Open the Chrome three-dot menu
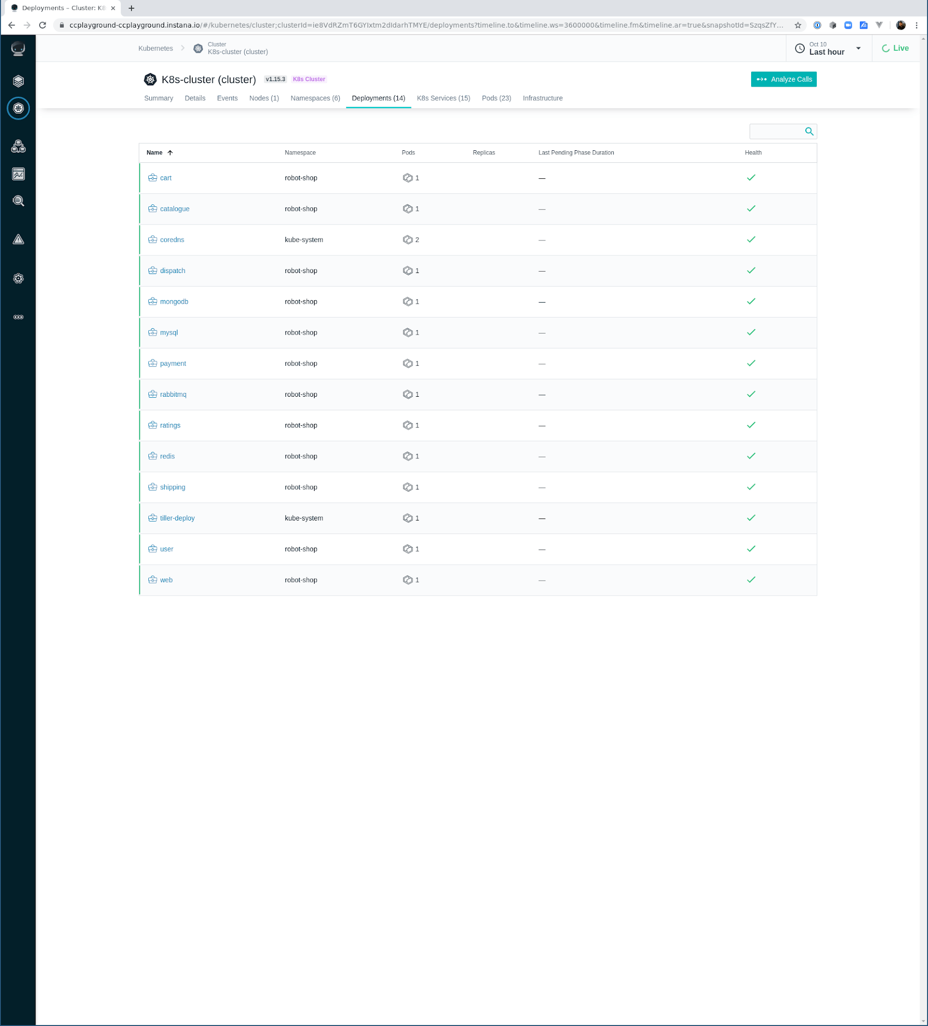The image size is (928, 1026). (916, 25)
